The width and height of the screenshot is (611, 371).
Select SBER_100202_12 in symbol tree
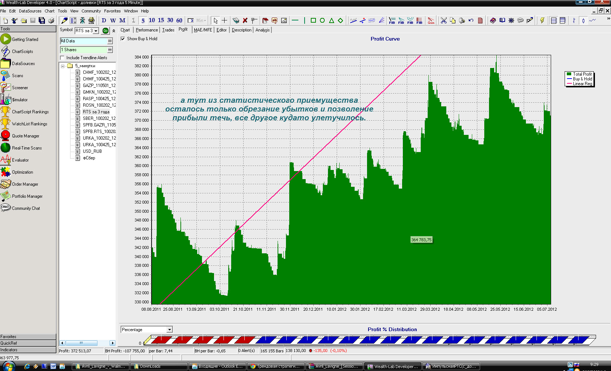click(99, 118)
